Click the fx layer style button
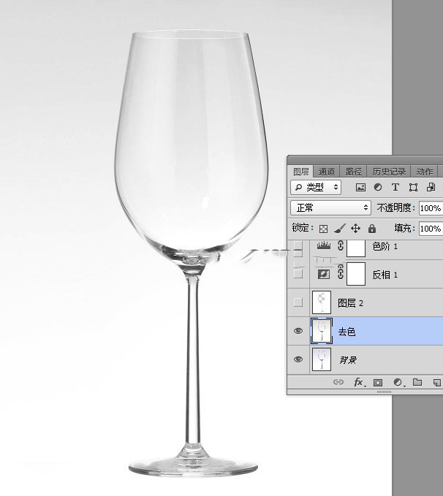 pyautogui.click(x=359, y=383)
